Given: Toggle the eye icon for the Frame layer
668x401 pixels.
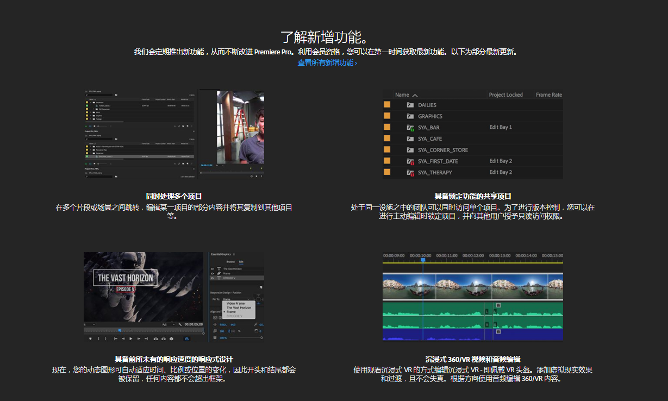Looking at the screenshot, I should pos(213,273).
